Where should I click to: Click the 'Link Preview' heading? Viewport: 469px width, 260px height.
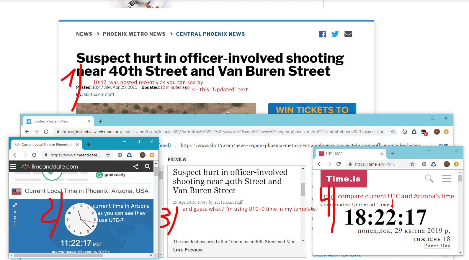(188, 250)
